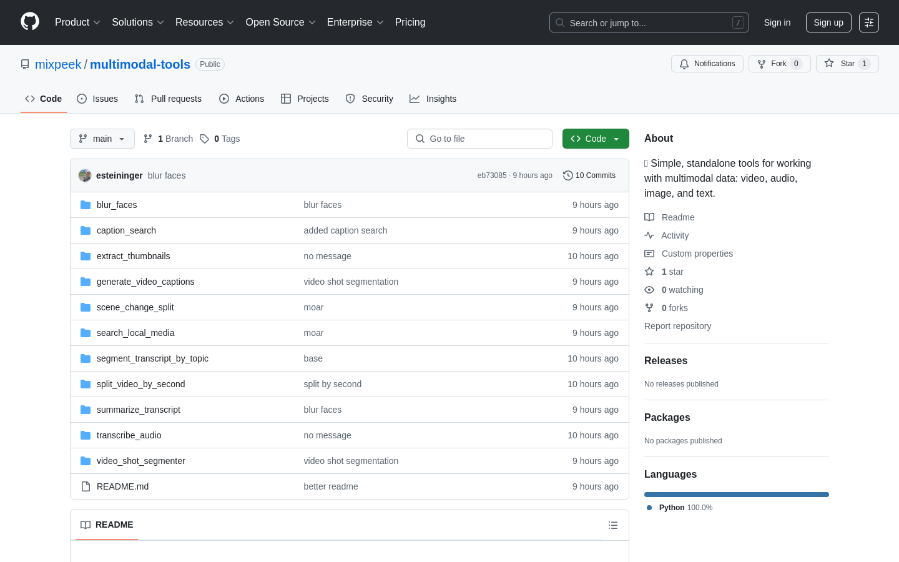
Task: View the 10 Commits history
Action: tap(589, 175)
